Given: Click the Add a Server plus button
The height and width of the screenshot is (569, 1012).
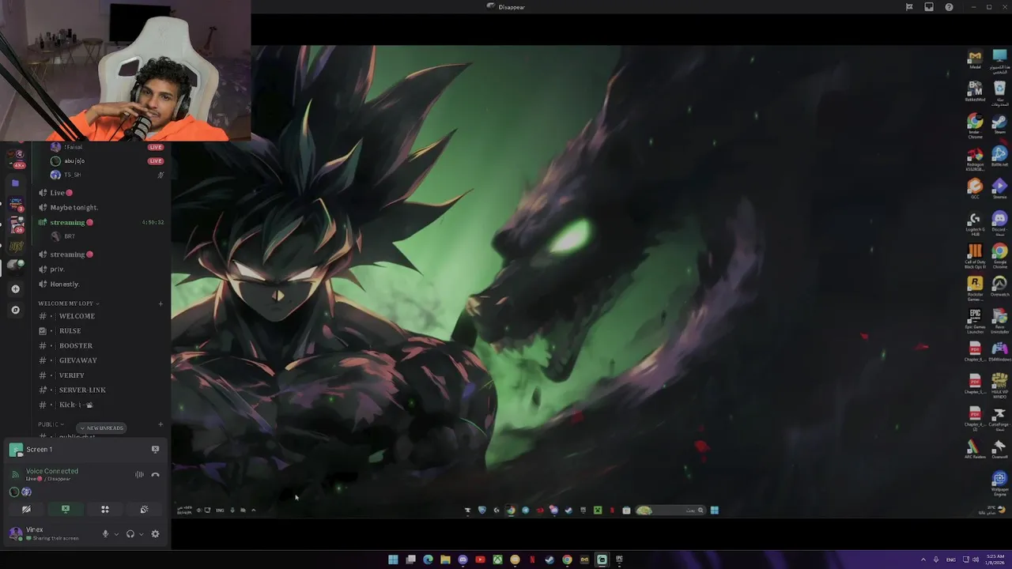Looking at the screenshot, I should pos(15,289).
